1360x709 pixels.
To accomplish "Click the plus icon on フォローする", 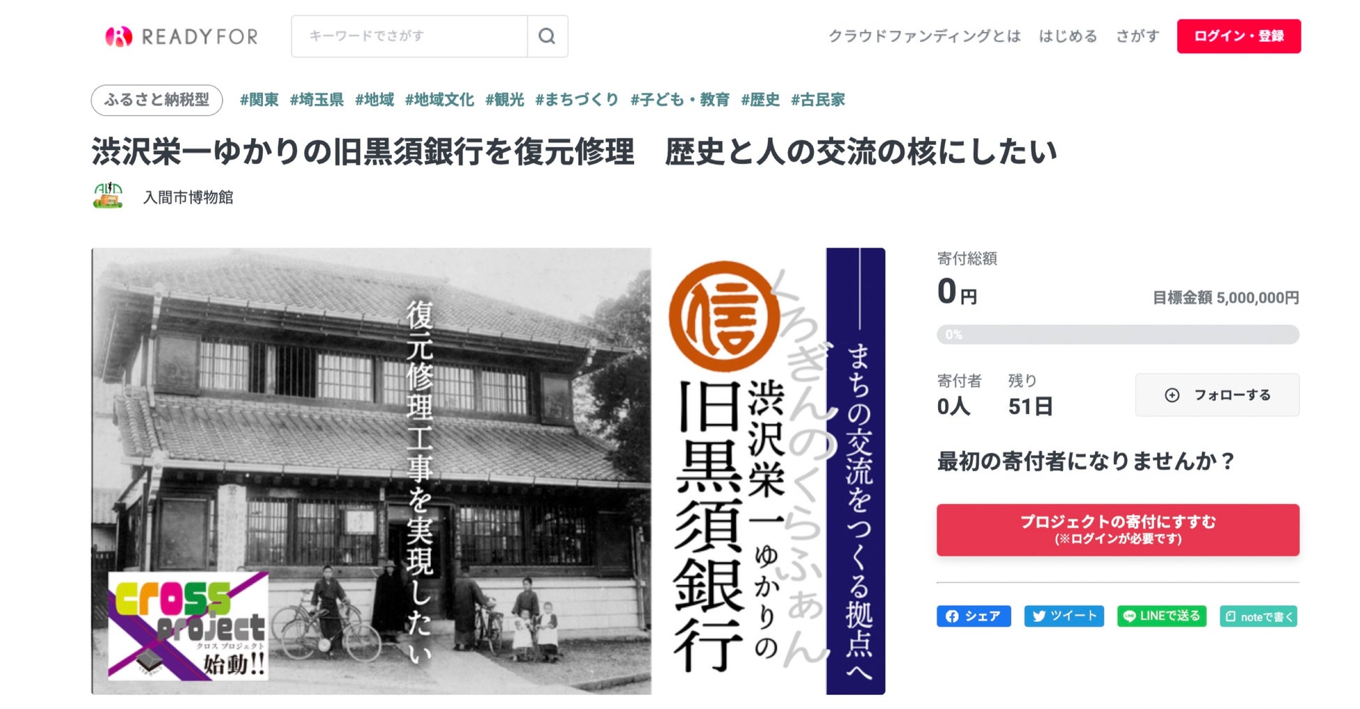I will (x=1172, y=395).
